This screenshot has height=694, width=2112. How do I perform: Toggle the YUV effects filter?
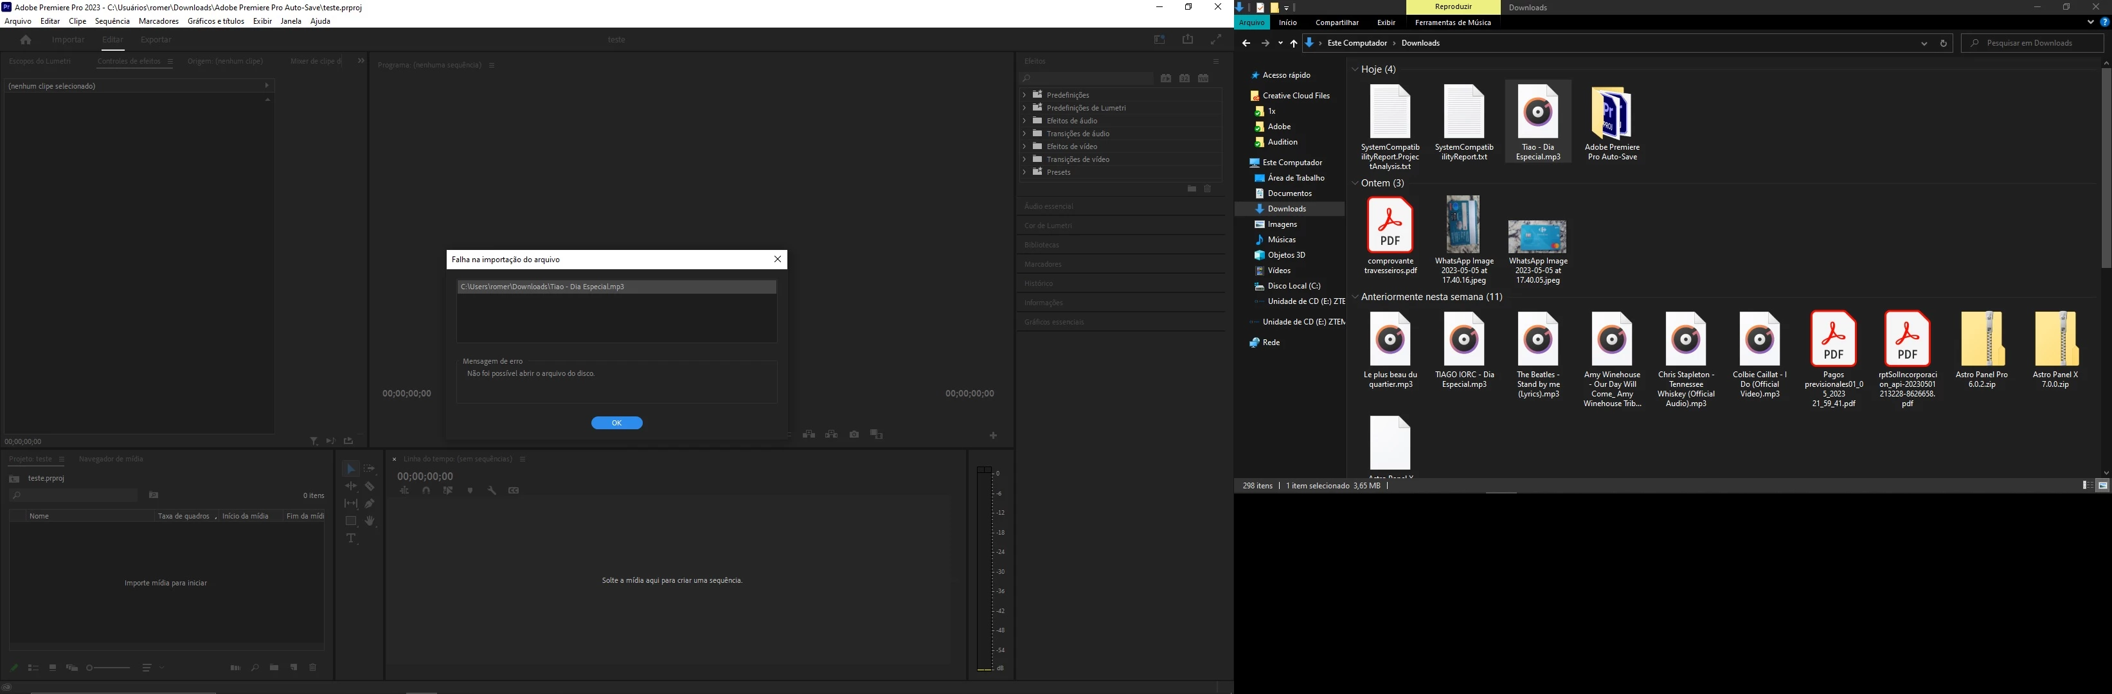(x=1204, y=78)
